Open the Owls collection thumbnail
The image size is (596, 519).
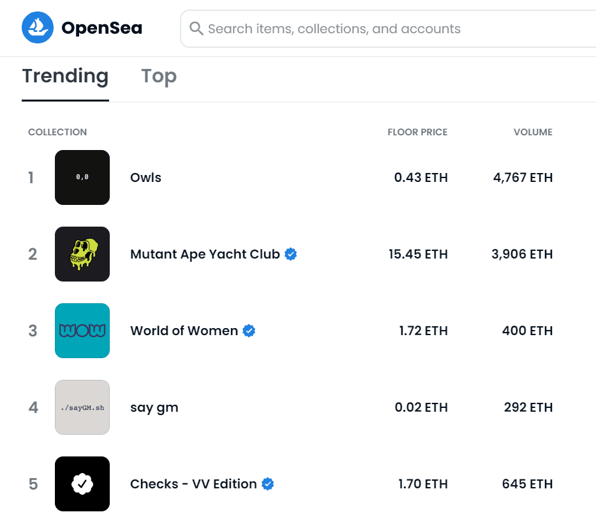[82, 177]
